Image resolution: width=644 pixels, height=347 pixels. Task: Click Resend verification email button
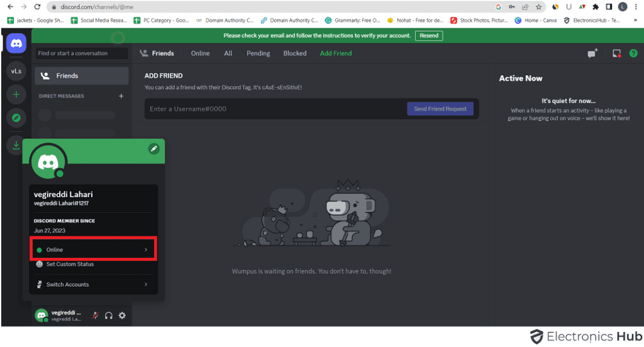click(x=429, y=36)
